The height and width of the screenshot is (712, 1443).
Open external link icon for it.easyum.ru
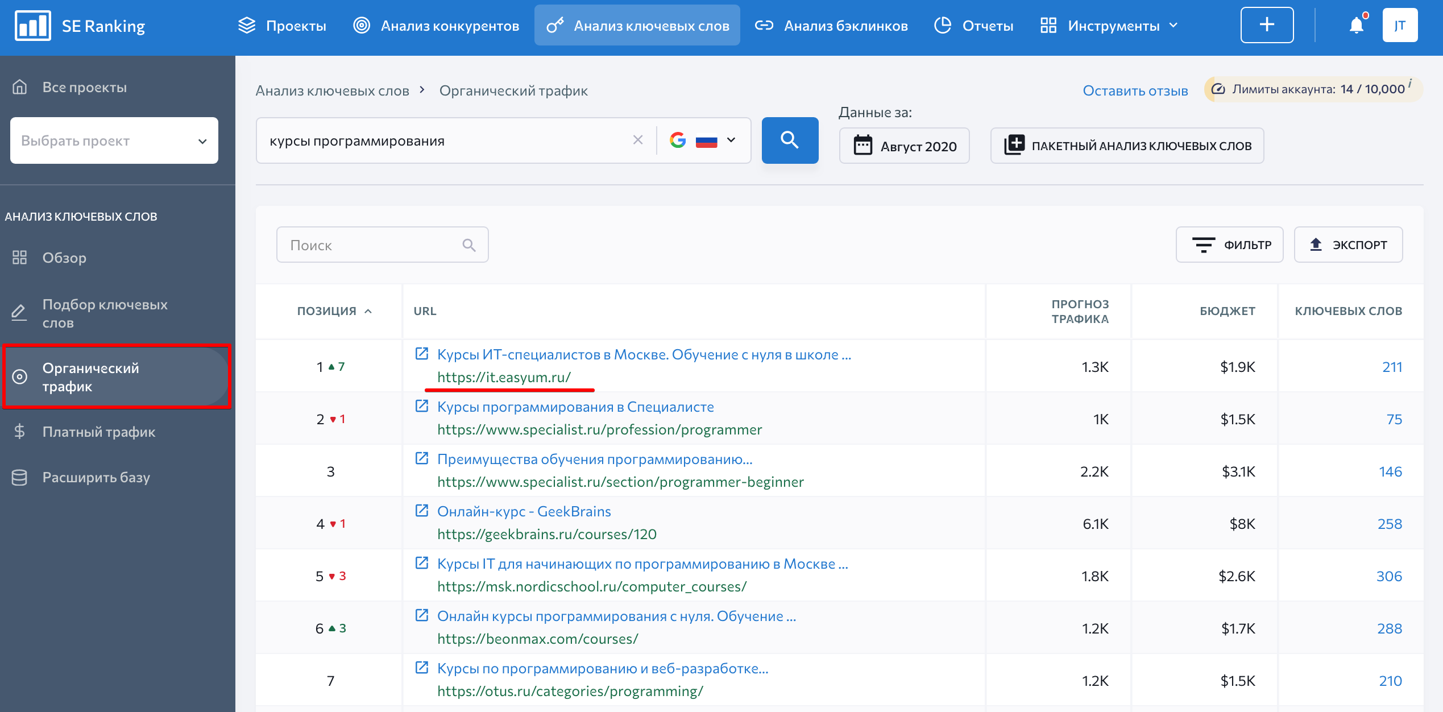[x=421, y=354]
